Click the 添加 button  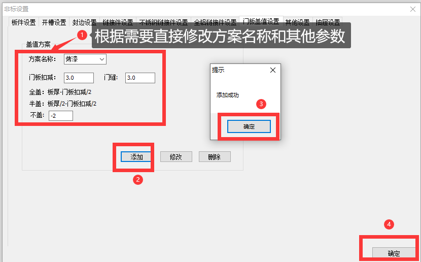[x=136, y=157]
